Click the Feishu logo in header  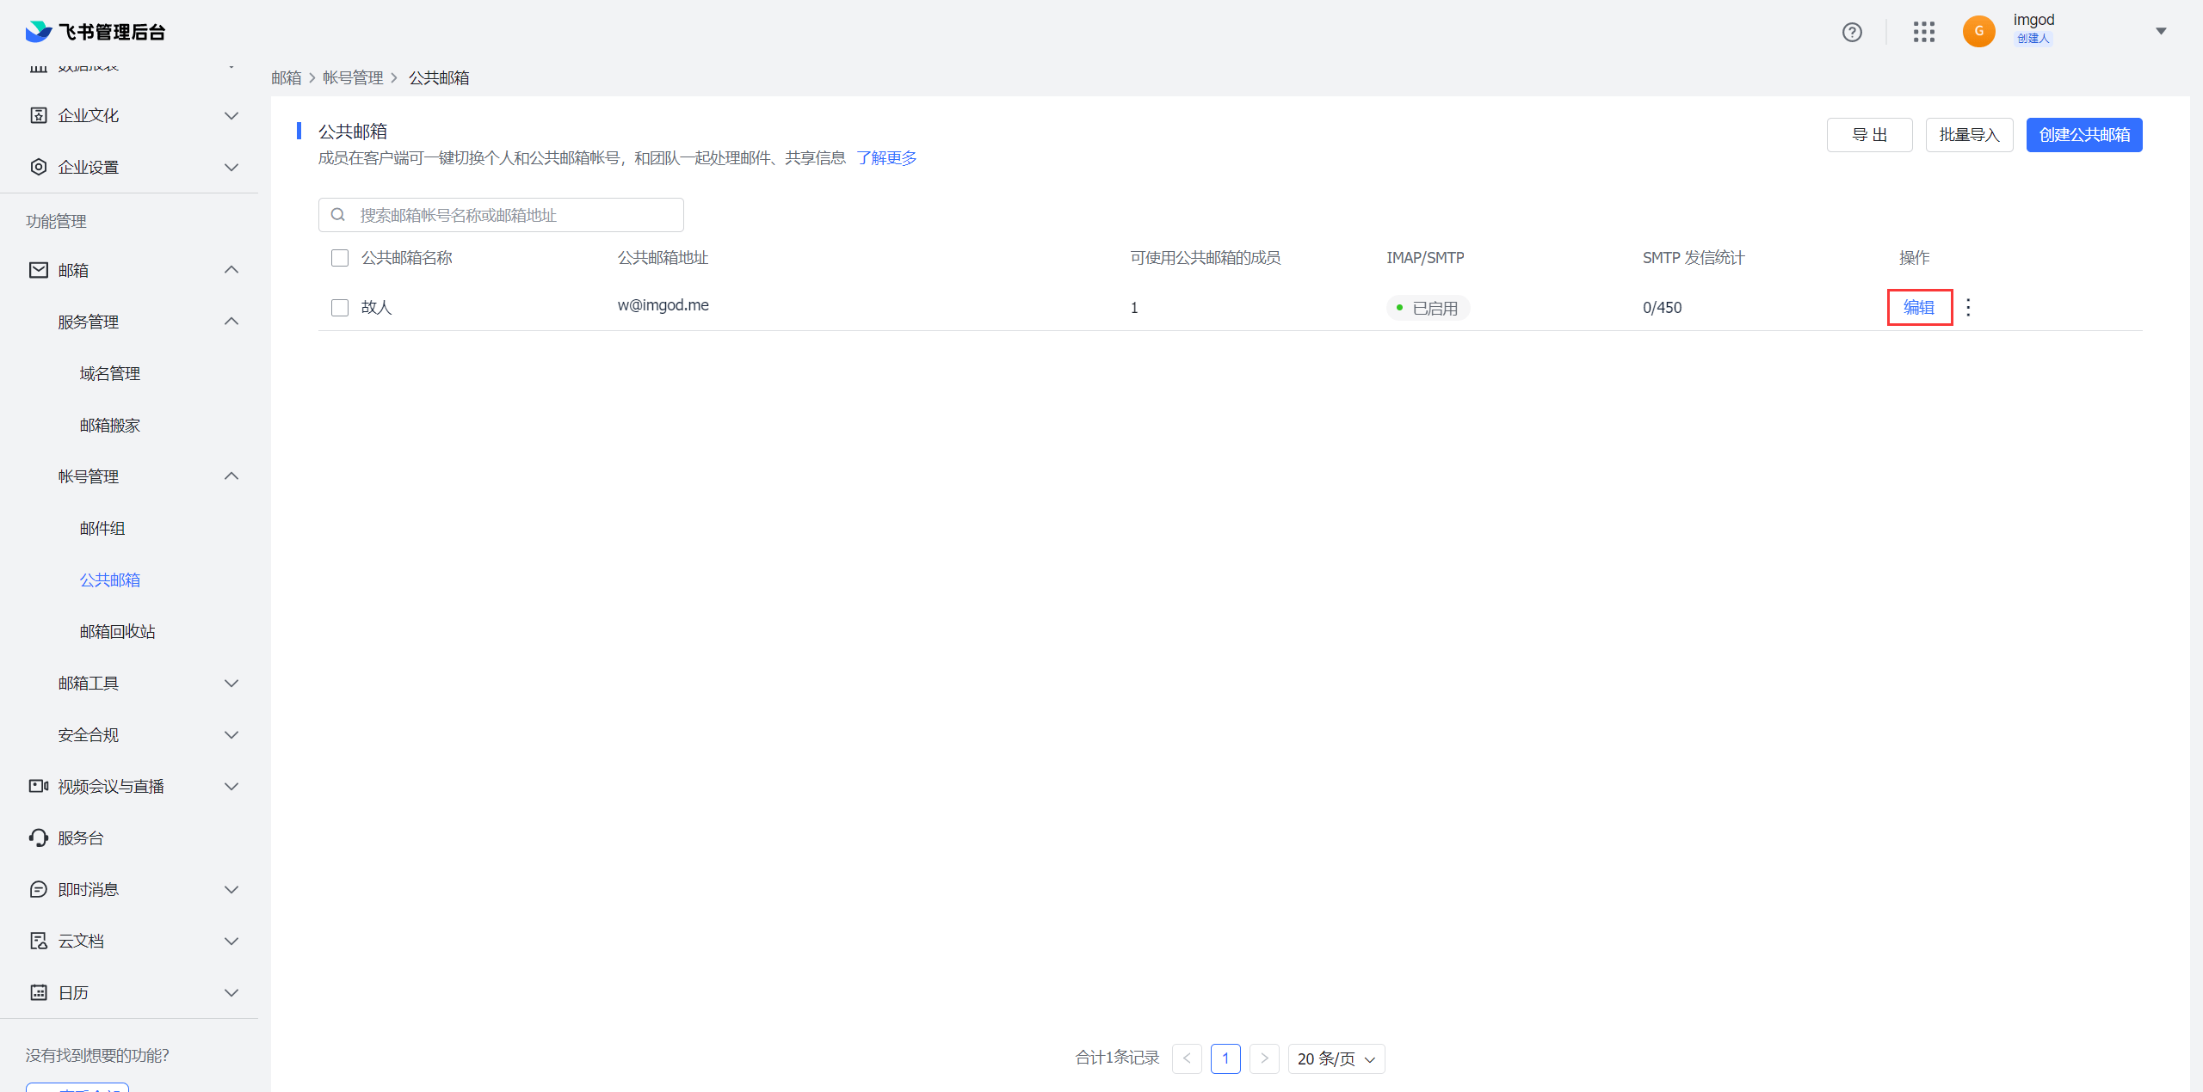[x=39, y=32]
